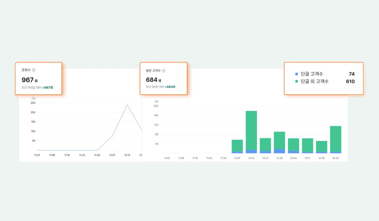Select the 12.14 stacked bar

tap(251, 132)
